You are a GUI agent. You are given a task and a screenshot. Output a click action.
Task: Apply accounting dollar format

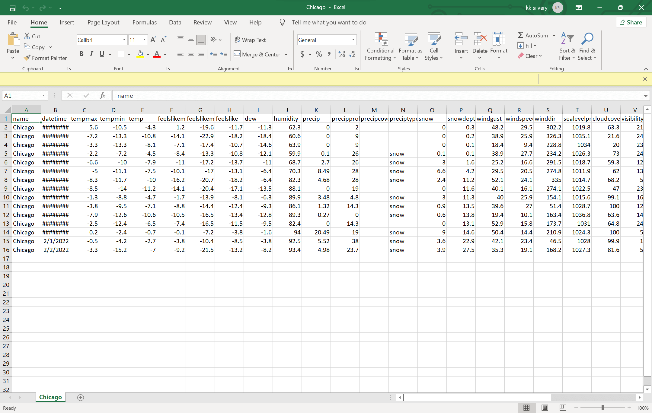click(x=302, y=54)
